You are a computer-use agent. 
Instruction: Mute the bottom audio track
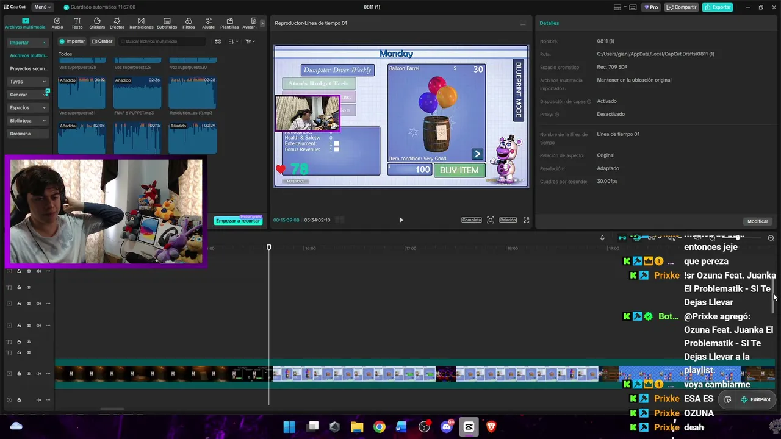click(x=38, y=400)
